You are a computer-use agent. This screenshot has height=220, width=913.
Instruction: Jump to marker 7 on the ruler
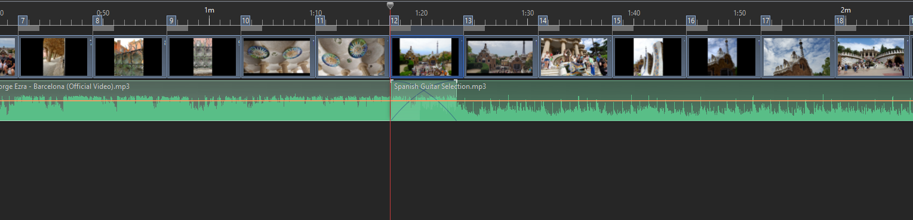point(23,20)
